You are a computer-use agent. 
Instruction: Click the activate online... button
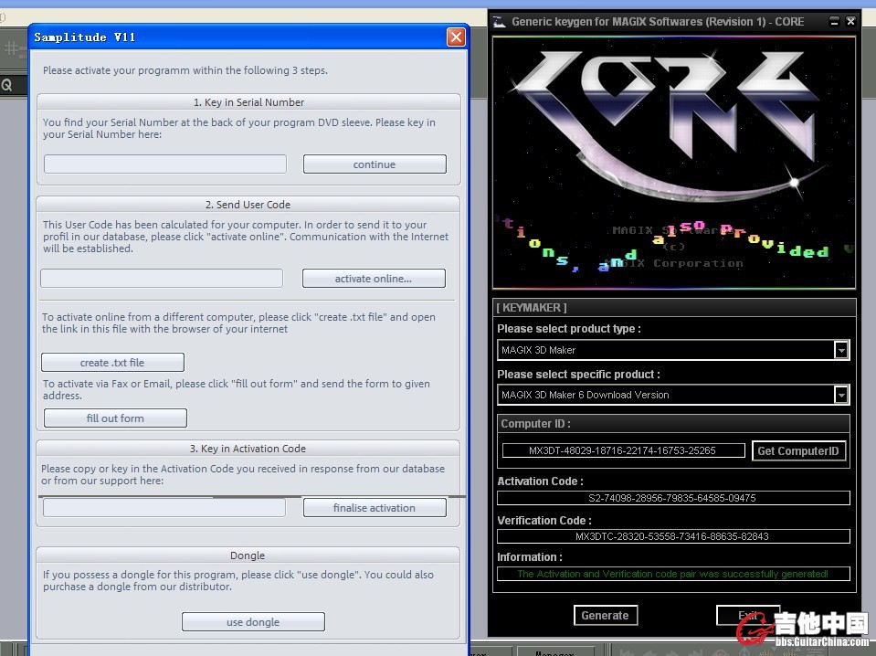(x=374, y=279)
